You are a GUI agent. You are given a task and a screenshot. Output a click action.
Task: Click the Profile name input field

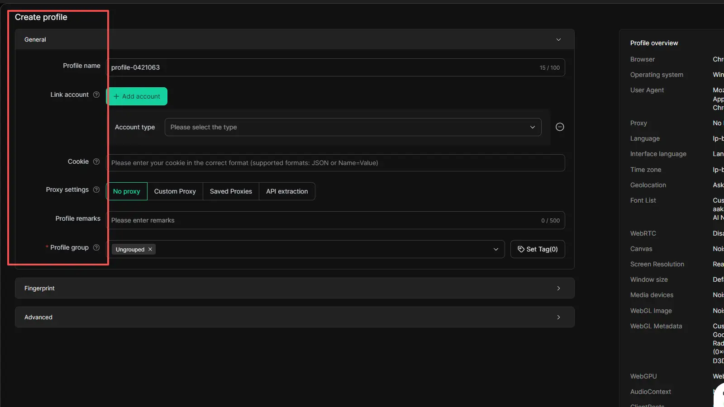pyautogui.click(x=317, y=67)
